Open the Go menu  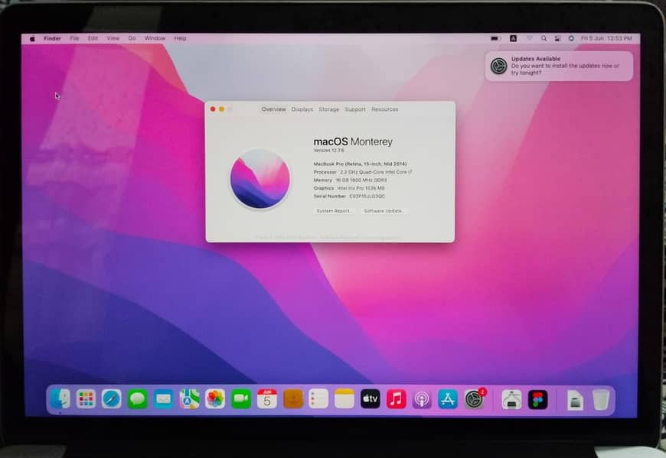(132, 38)
